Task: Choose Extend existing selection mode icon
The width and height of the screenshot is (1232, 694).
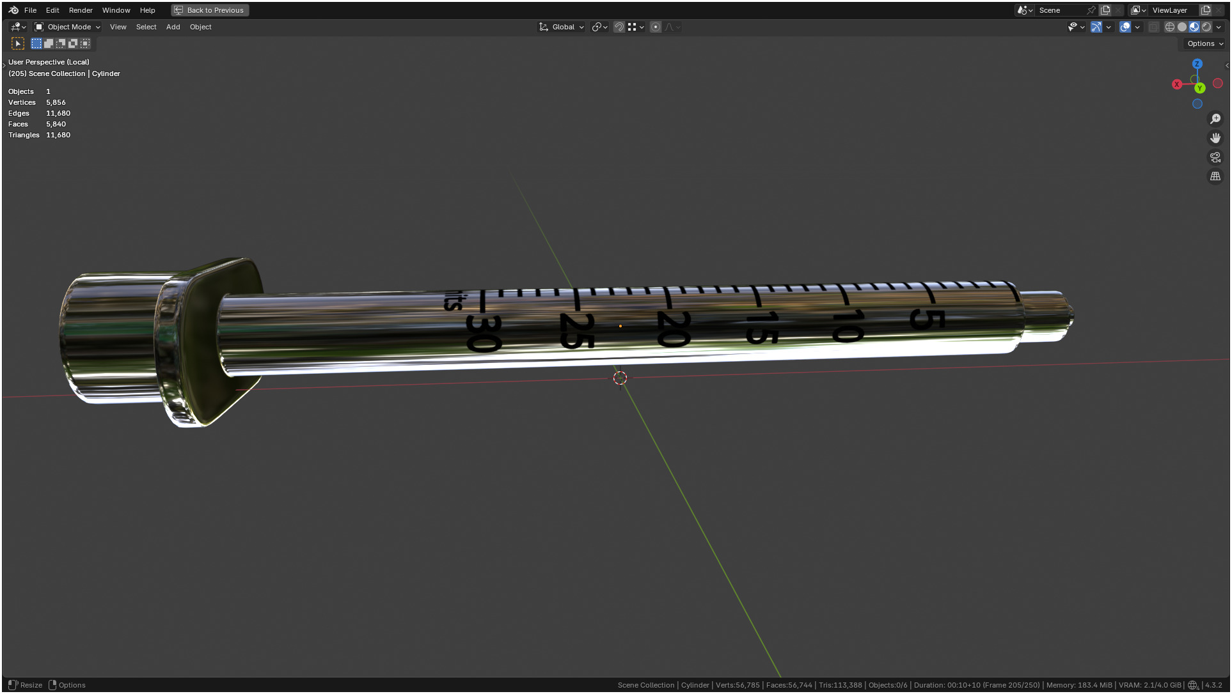Action: [49, 43]
